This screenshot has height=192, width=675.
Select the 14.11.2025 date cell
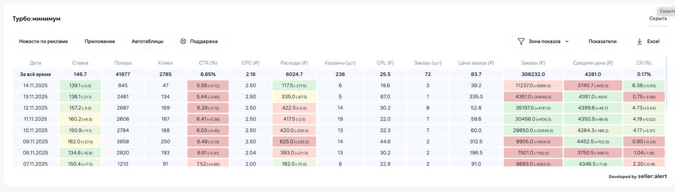click(35, 85)
